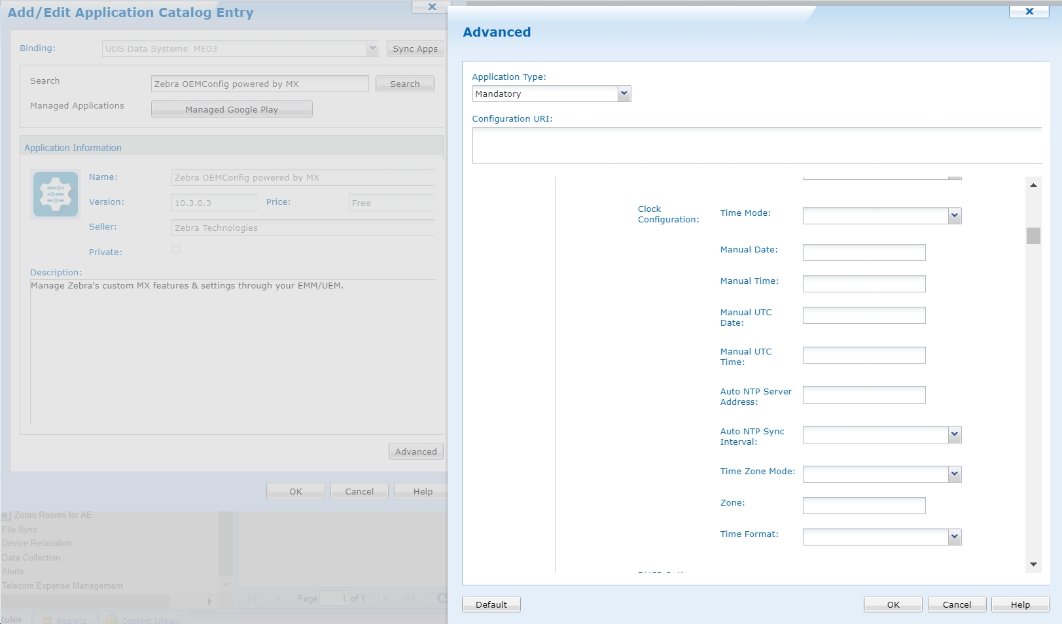Cancel the Advanced dialog

point(956,604)
